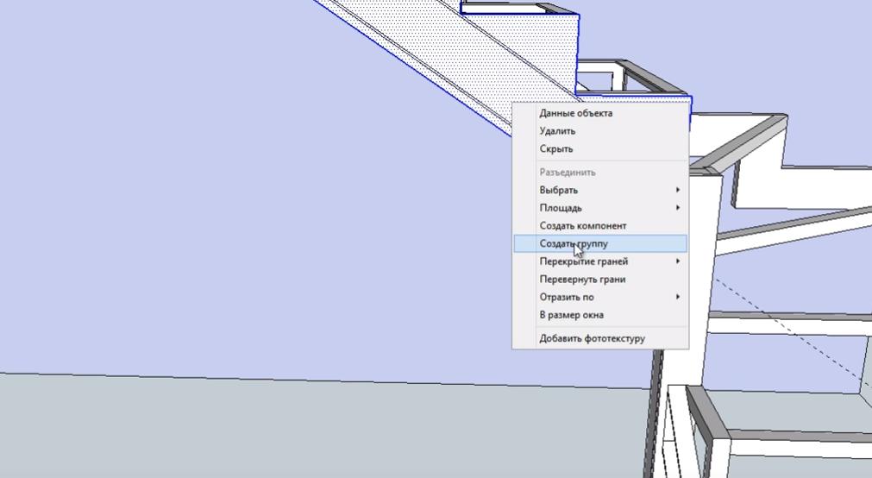Screen dimensions: 872x478
Task: Click Добавить фототекстуру menu entry
Action: (592, 338)
